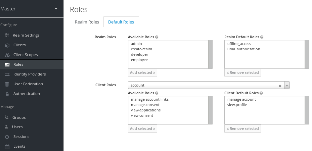Click Client Default Roles list scrollbar
Image resolution: width=312 pixels, height=151 pixels.
click(307, 110)
